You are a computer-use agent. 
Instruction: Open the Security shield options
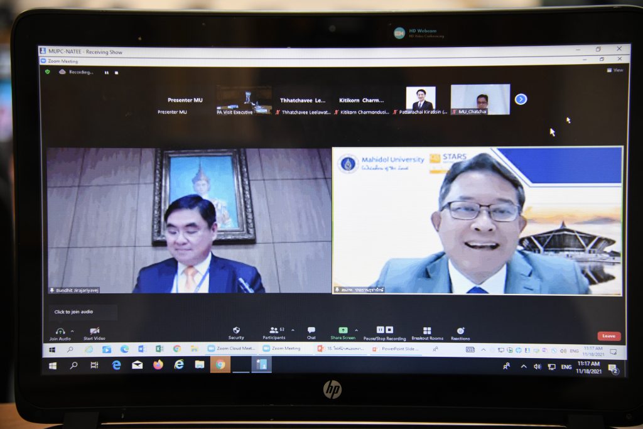click(236, 330)
